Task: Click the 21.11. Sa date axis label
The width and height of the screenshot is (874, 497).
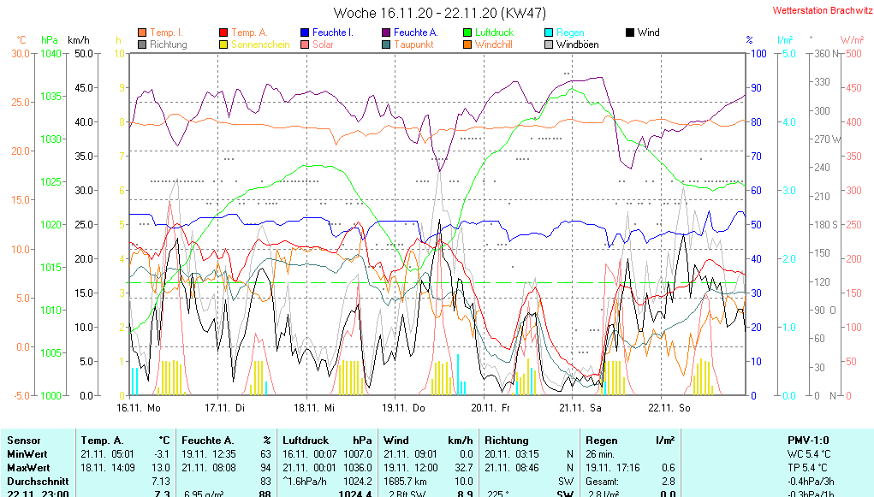Action: [580, 409]
